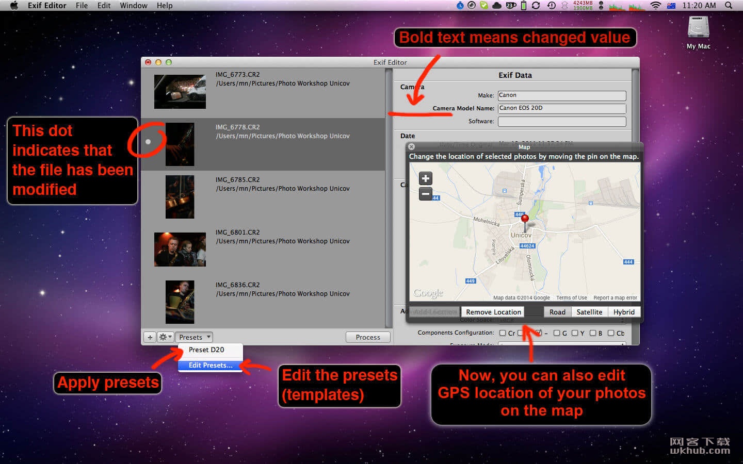Select Road map view
This screenshot has width=743, height=464.
[x=557, y=312]
